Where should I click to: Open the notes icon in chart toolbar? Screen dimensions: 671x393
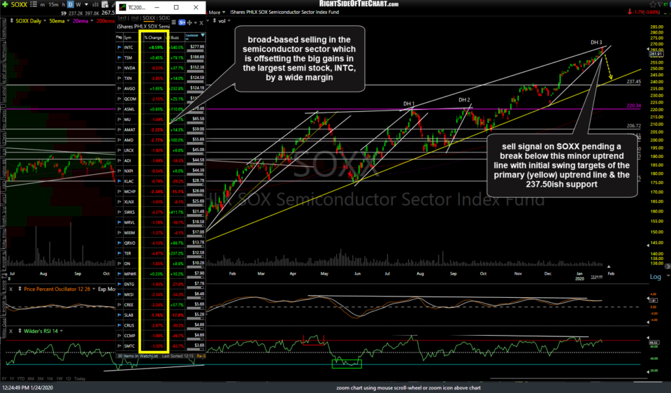pyautogui.click(x=105, y=4)
